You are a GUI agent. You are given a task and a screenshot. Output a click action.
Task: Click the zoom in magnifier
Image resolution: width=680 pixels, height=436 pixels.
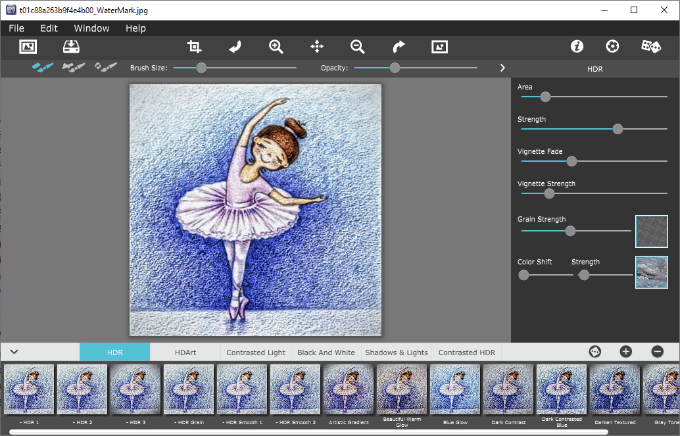276,47
